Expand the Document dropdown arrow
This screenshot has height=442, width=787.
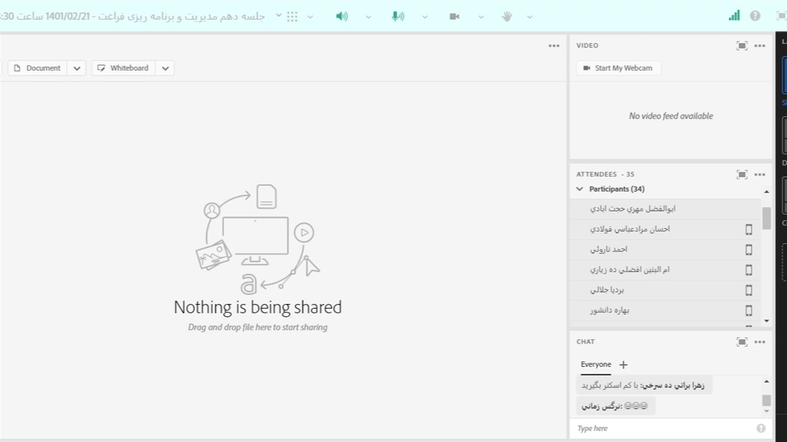[x=77, y=68]
